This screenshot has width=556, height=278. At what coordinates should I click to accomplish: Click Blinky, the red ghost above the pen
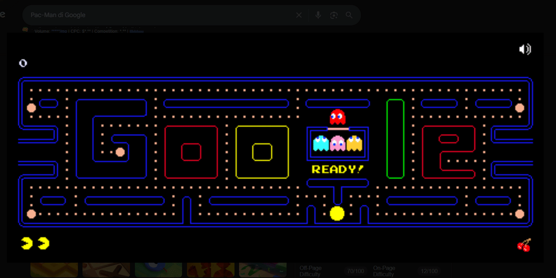337,116
